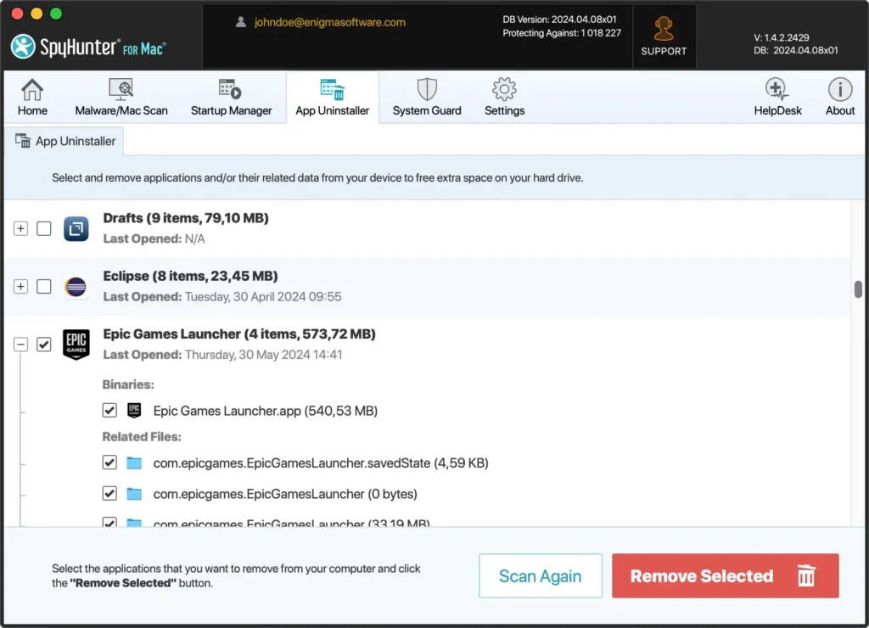Expand the Eclipse entry details
869x628 pixels.
(20, 287)
